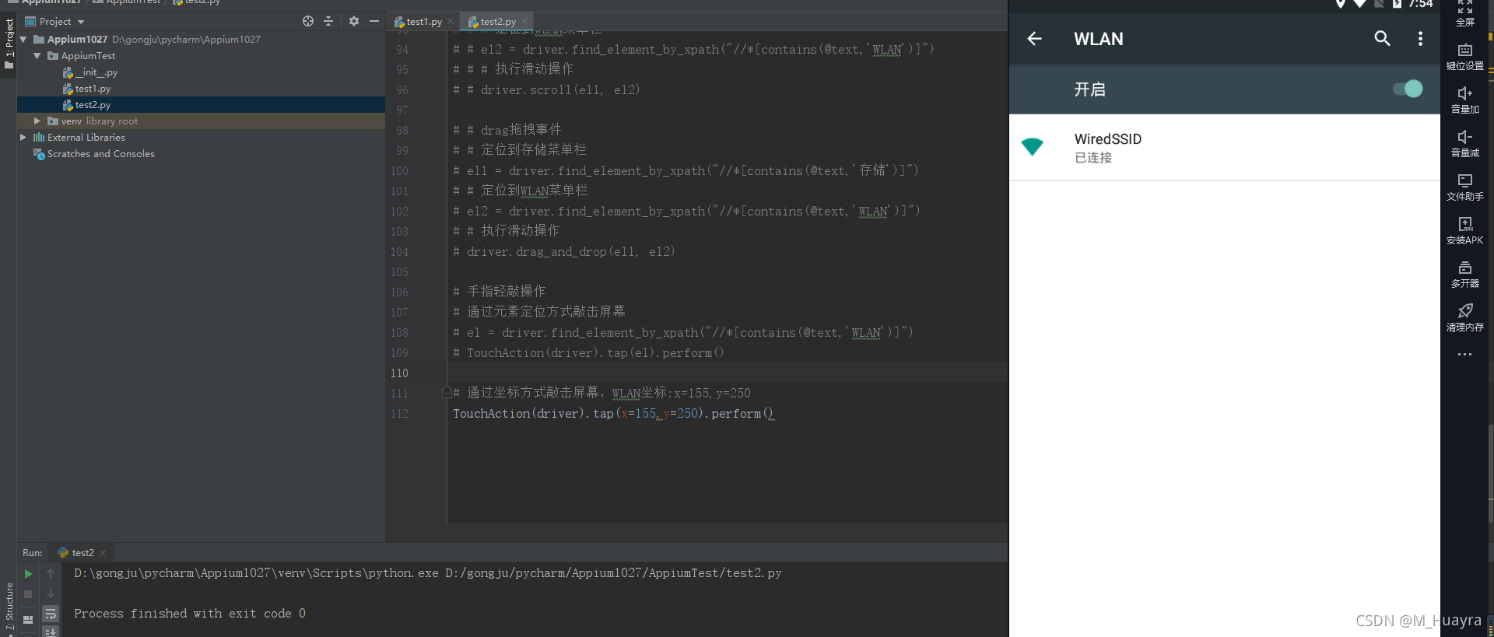The width and height of the screenshot is (1494, 637).
Task: Open search in the WLAN settings
Action: click(x=1382, y=38)
